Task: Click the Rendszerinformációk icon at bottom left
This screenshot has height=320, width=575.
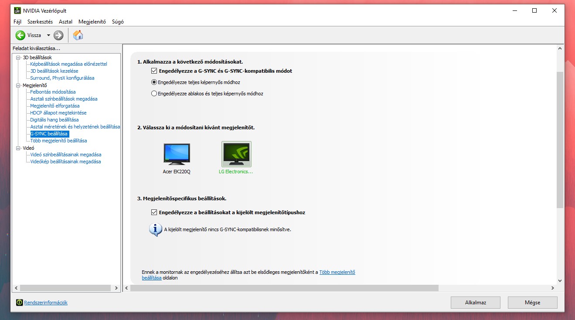Action: click(19, 303)
